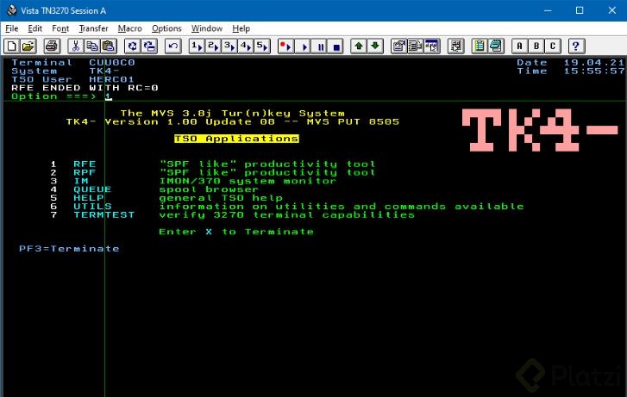Click the TERMTEST menu entry
Image resolution: width=627 pixels, height=397 pixels.
click(104, 215)
